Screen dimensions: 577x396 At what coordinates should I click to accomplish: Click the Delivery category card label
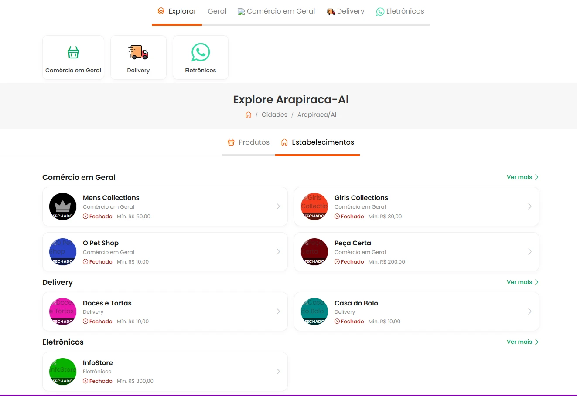point(138,70)
